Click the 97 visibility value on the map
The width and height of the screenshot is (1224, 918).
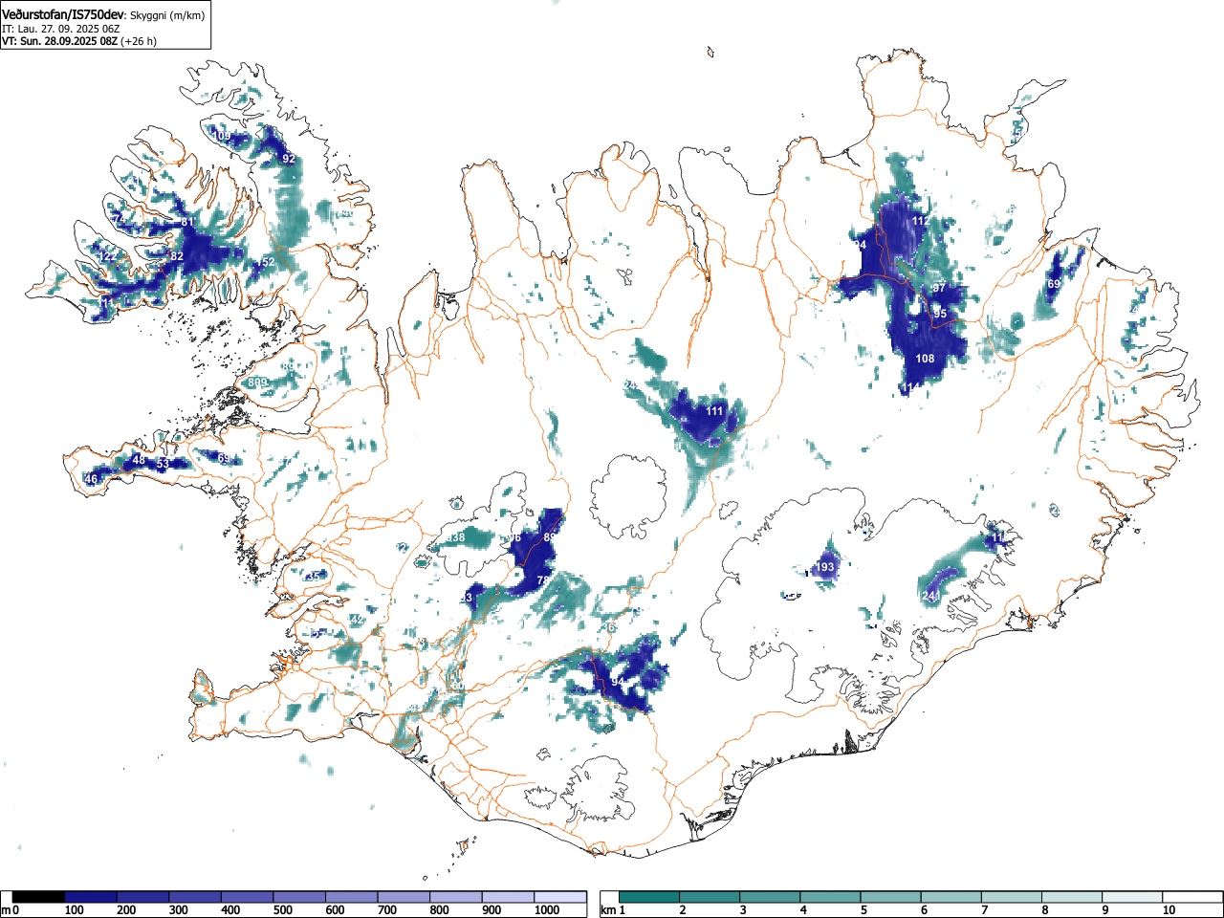pos(939,288)
